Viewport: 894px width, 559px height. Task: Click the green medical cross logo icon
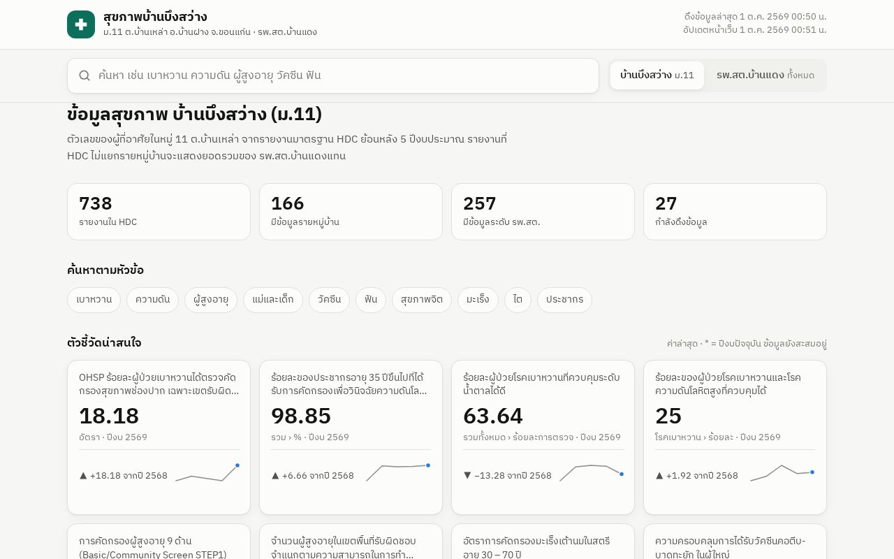point(81,24)
